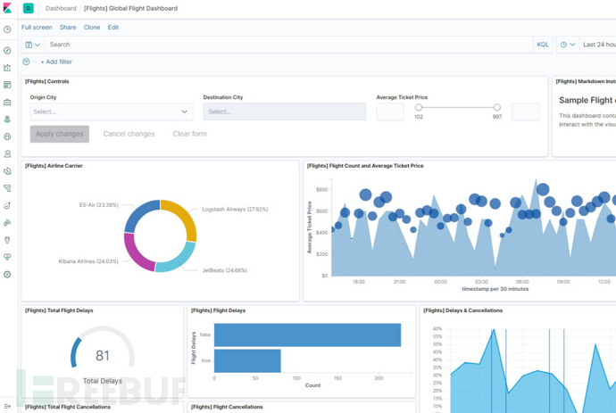Open Dashboard icon in sidebar

coord(7,85)
